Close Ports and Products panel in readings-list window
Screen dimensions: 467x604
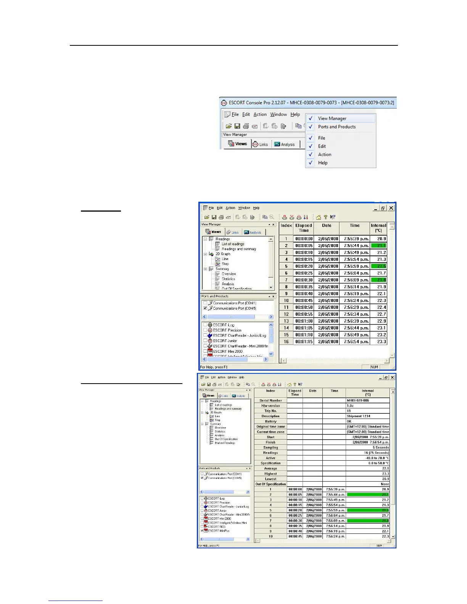pyautogui.click(x=273, y=296)
